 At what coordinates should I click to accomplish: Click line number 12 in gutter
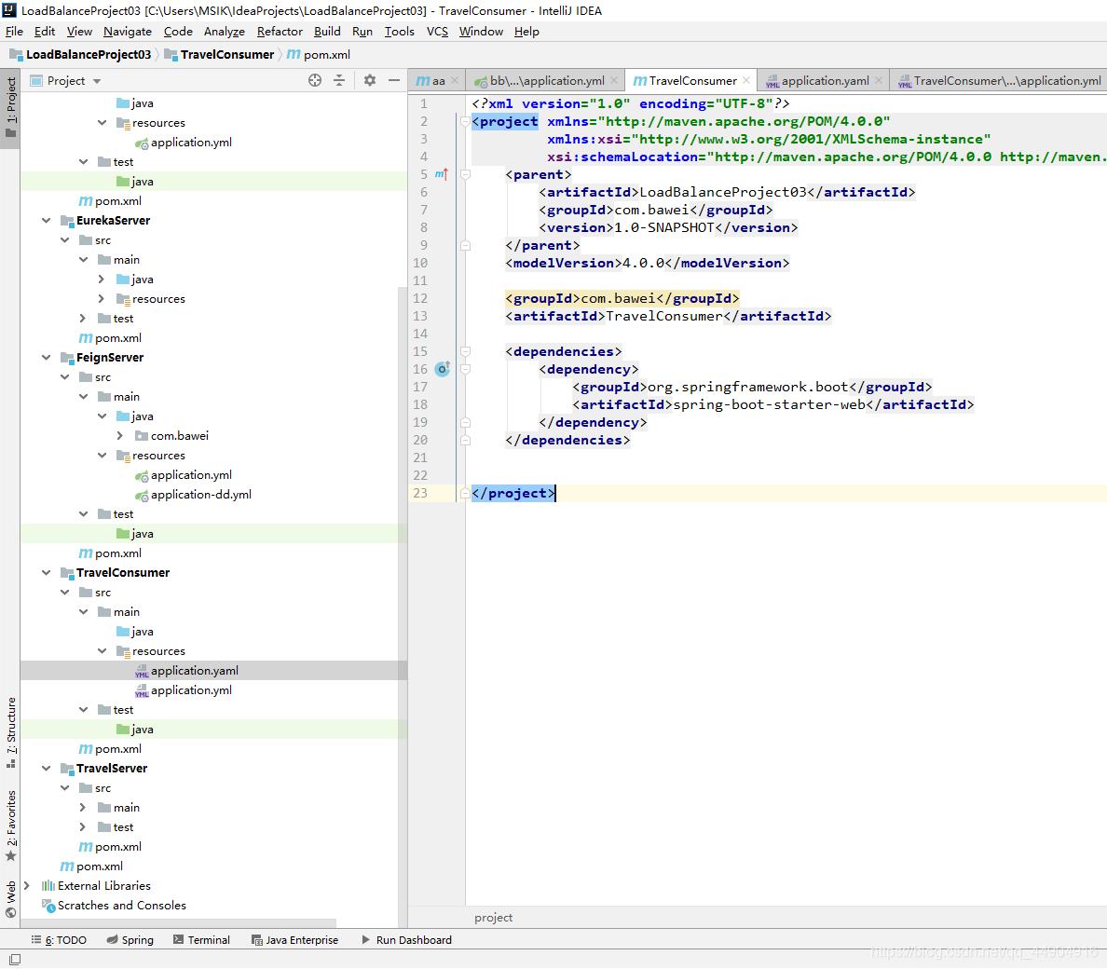pos(420,298)
